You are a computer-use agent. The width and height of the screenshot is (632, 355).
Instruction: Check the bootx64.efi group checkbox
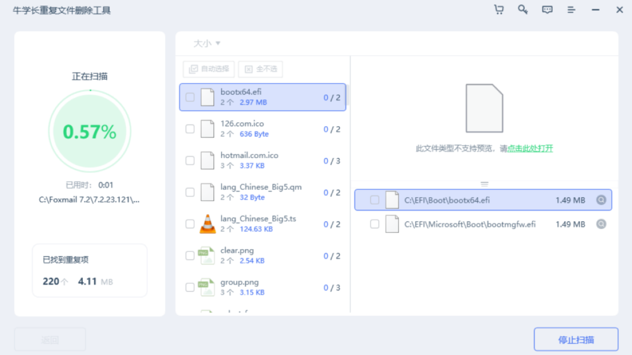click(190, 97)
